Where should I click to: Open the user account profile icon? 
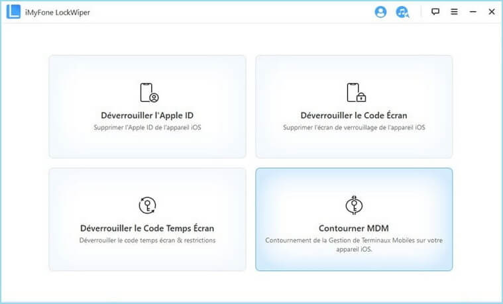tap(380, 12)
